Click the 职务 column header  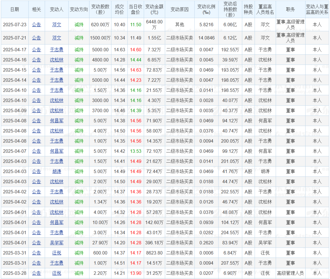pos(290,9)
